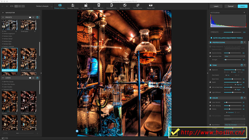Select Smartphone preset tab

112,6
